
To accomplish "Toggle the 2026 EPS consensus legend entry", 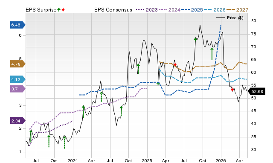I will tap(215, 10).
